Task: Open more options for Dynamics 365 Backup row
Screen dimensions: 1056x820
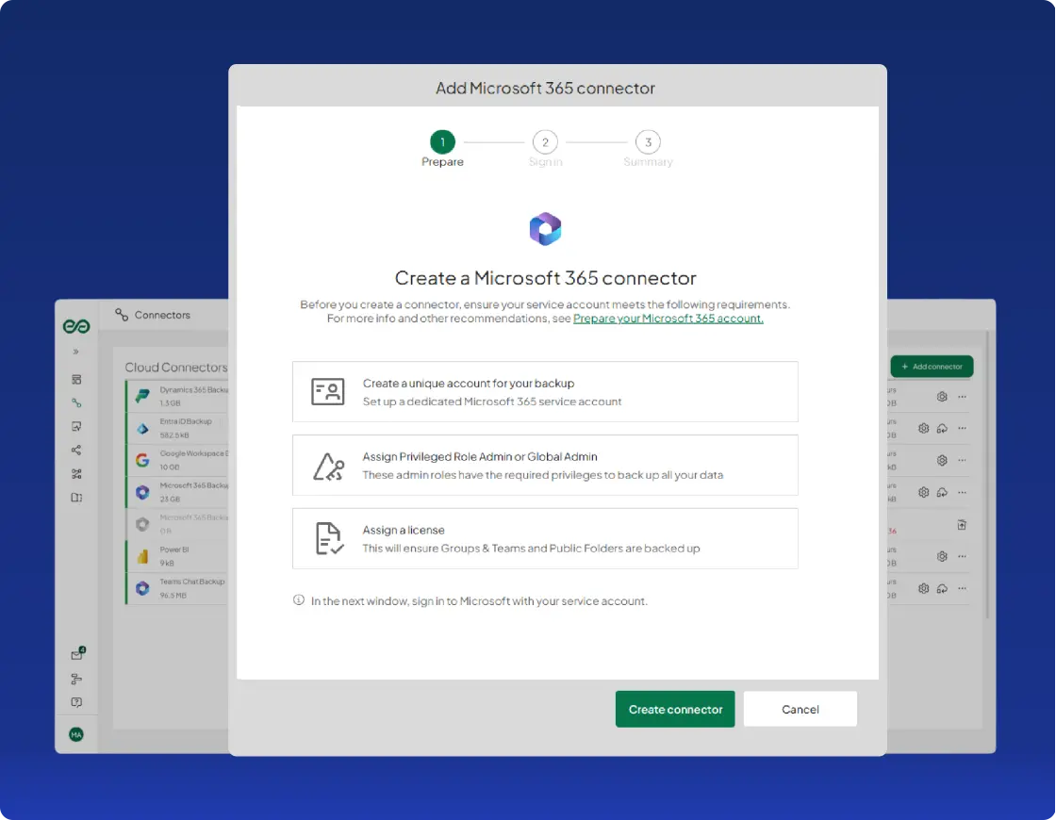Action: point(962,397)
